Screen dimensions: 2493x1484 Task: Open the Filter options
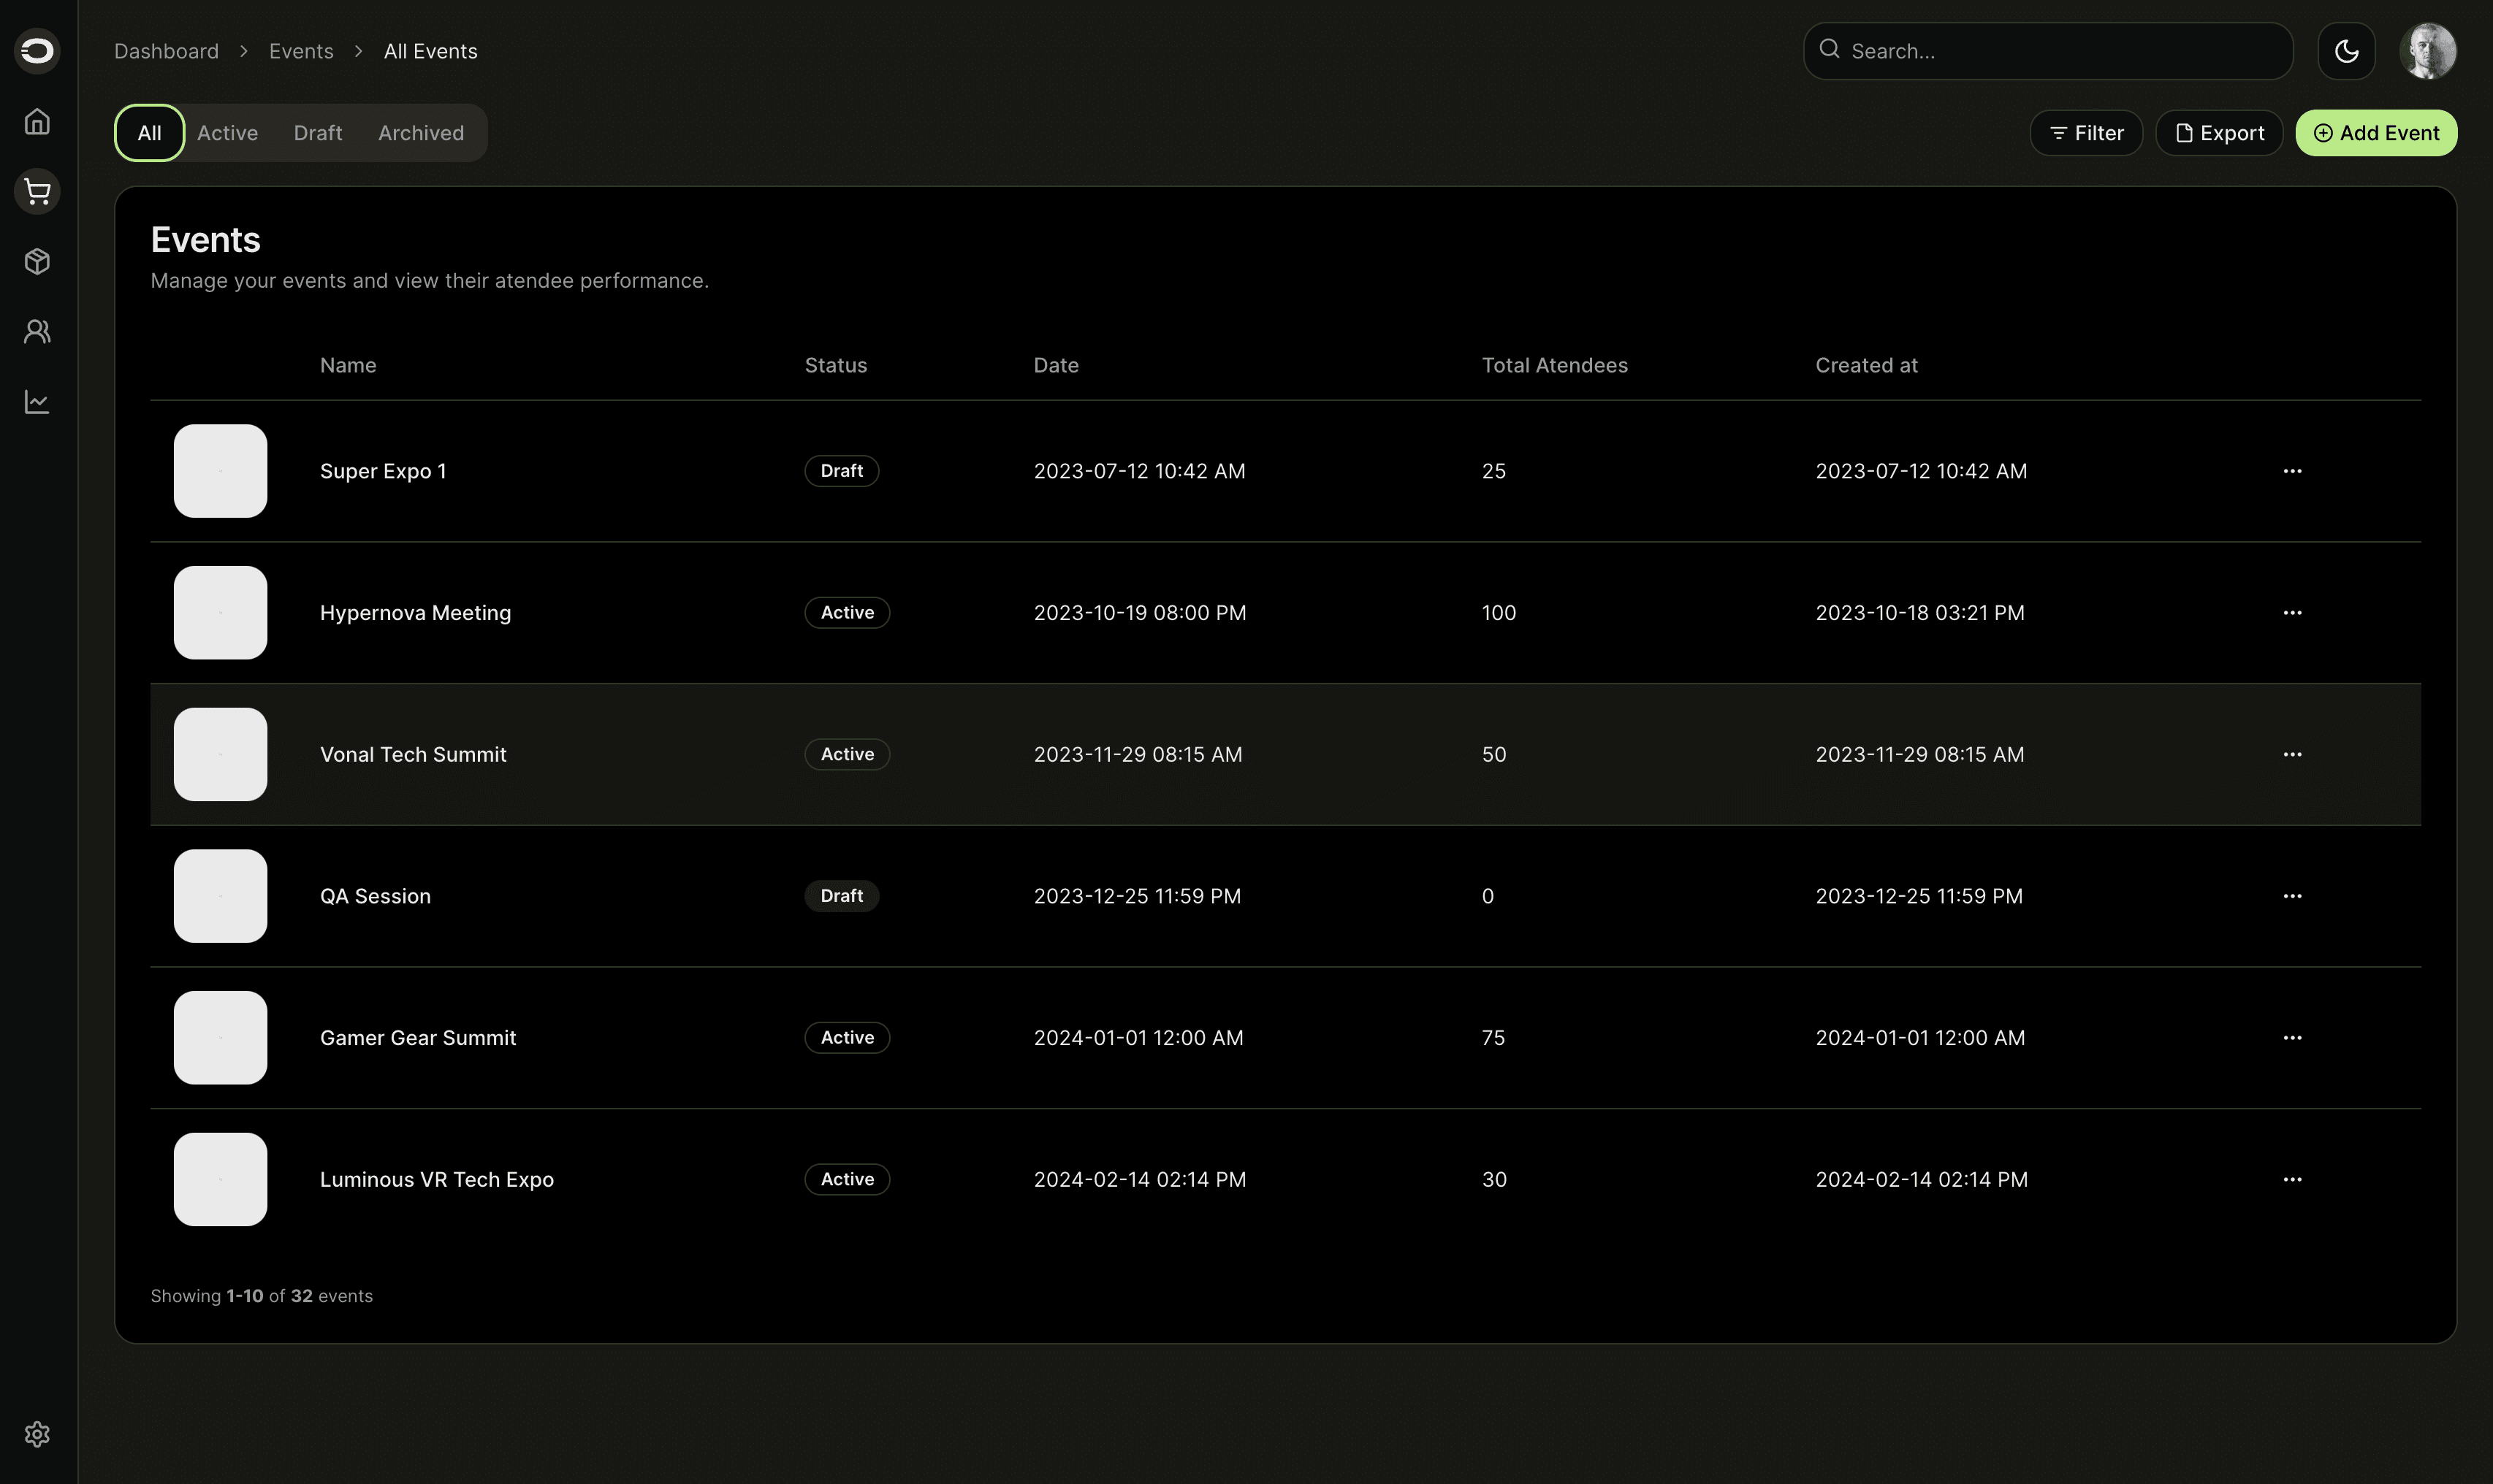click(2086, 133)
